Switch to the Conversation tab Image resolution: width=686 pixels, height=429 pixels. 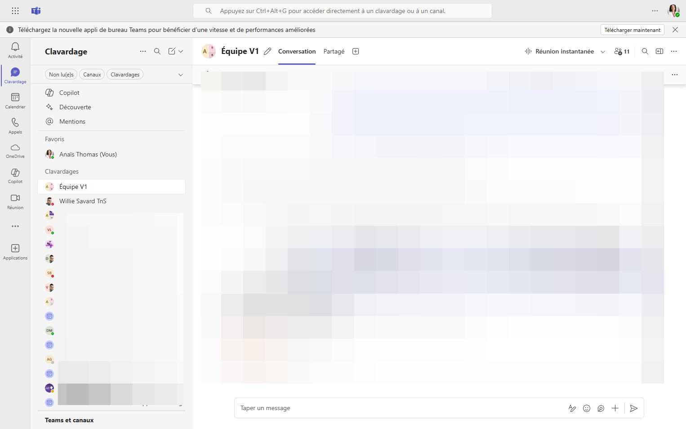pyautogui.click(x=297, y=51)
